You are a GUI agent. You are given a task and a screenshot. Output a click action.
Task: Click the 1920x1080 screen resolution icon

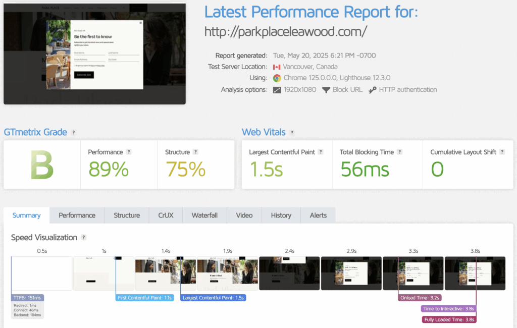[x=277, y=90]
